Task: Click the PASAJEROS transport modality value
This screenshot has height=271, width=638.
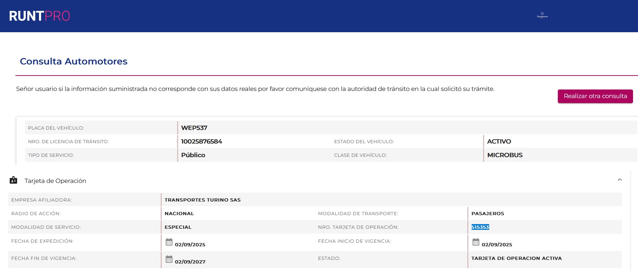Action: (x=487, y=213)
